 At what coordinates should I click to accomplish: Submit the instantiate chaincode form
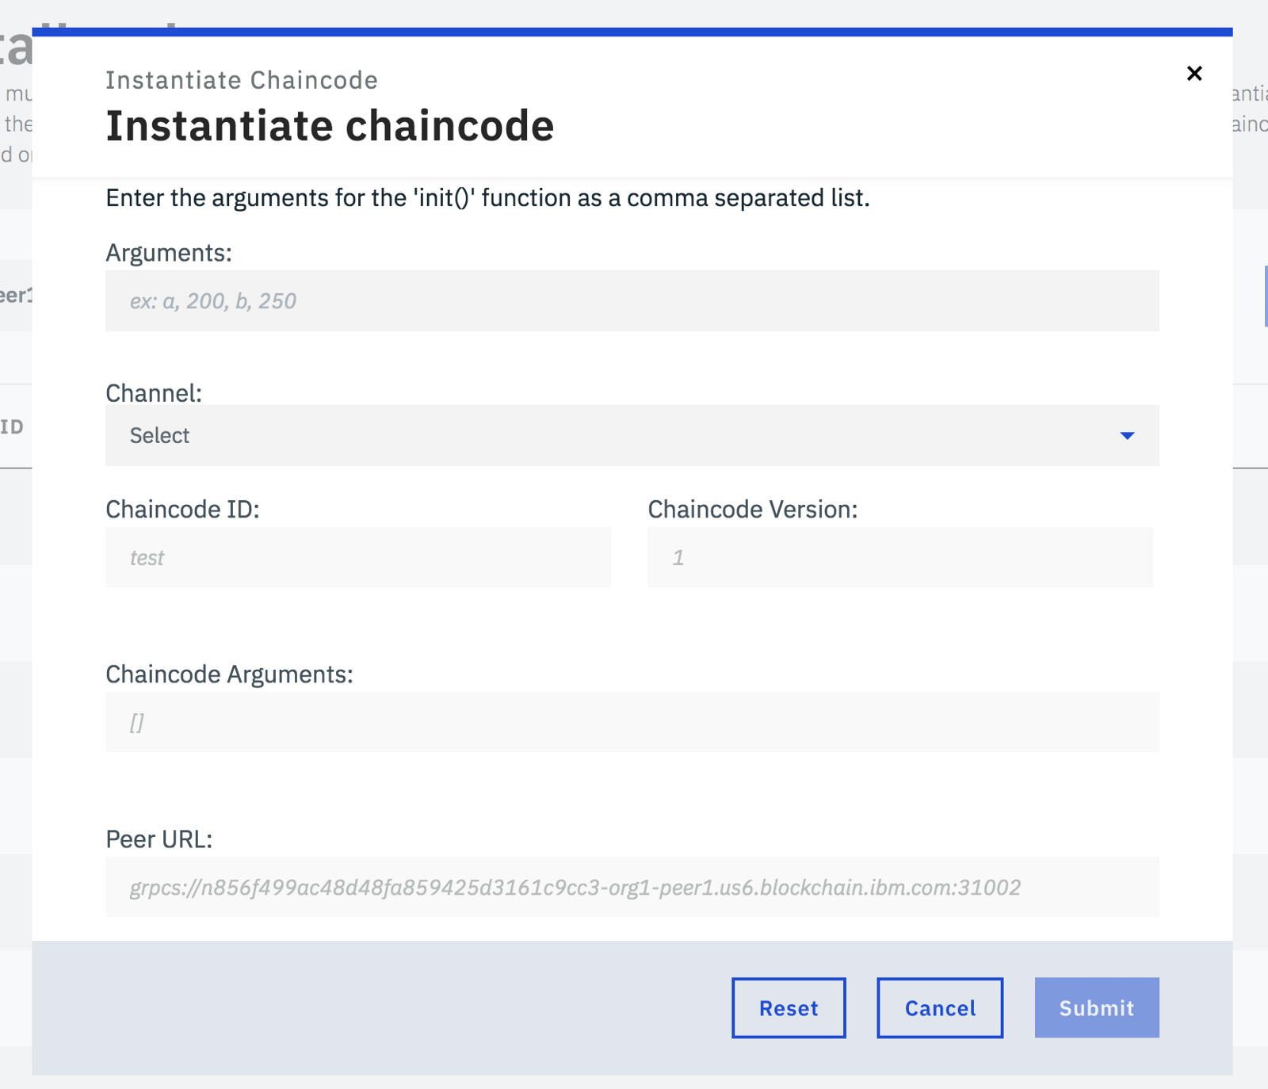point(1096,1007)
